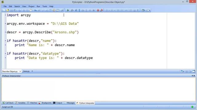The width and height of the screenshot is (197, 110).
Task: Switch to the Breakpoints tab
Action: pos(45,103)
